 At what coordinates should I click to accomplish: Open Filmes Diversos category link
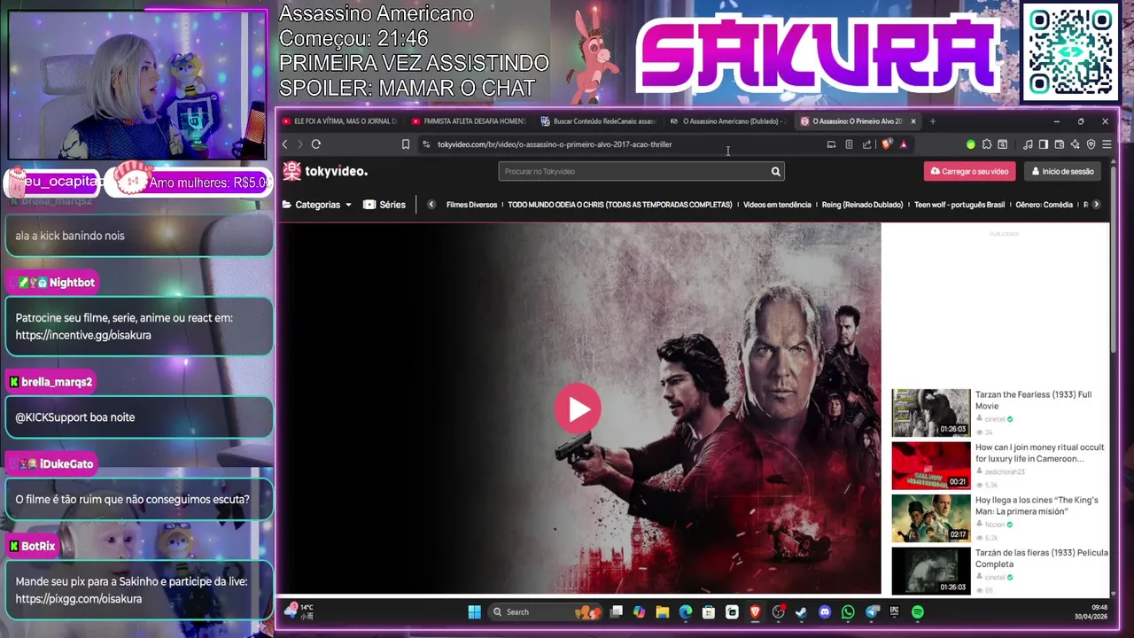pos(471,205)
